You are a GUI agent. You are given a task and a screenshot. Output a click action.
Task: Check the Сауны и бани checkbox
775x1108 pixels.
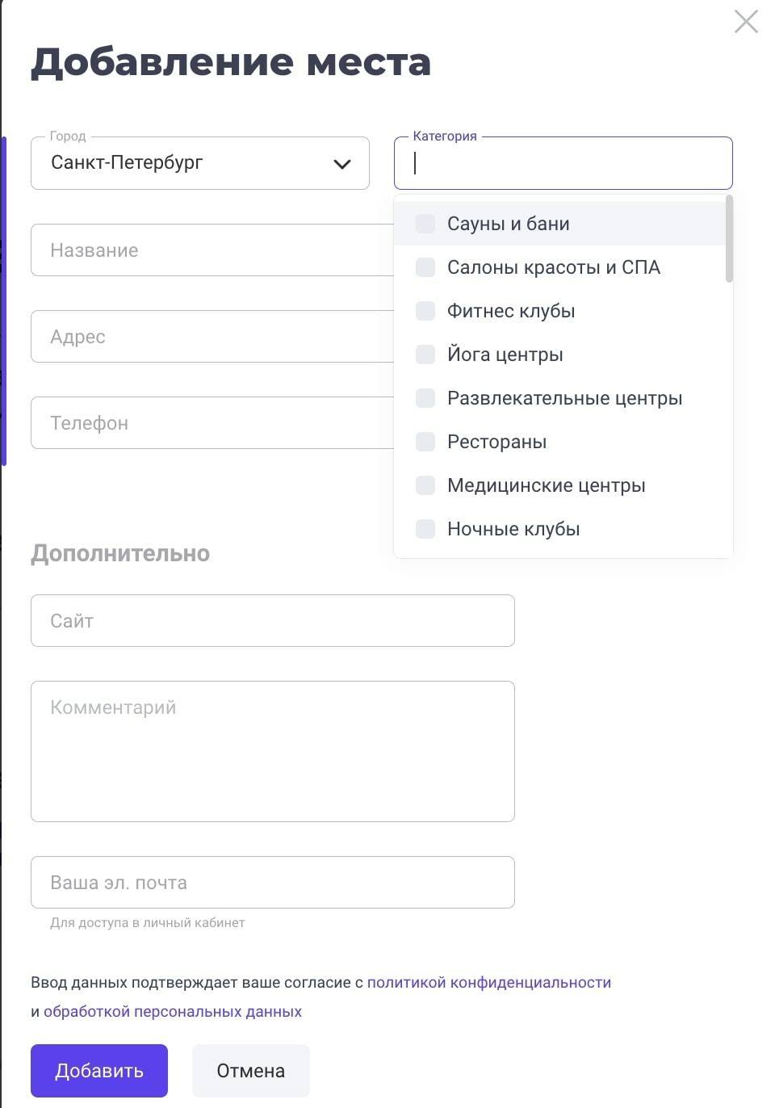425,224
